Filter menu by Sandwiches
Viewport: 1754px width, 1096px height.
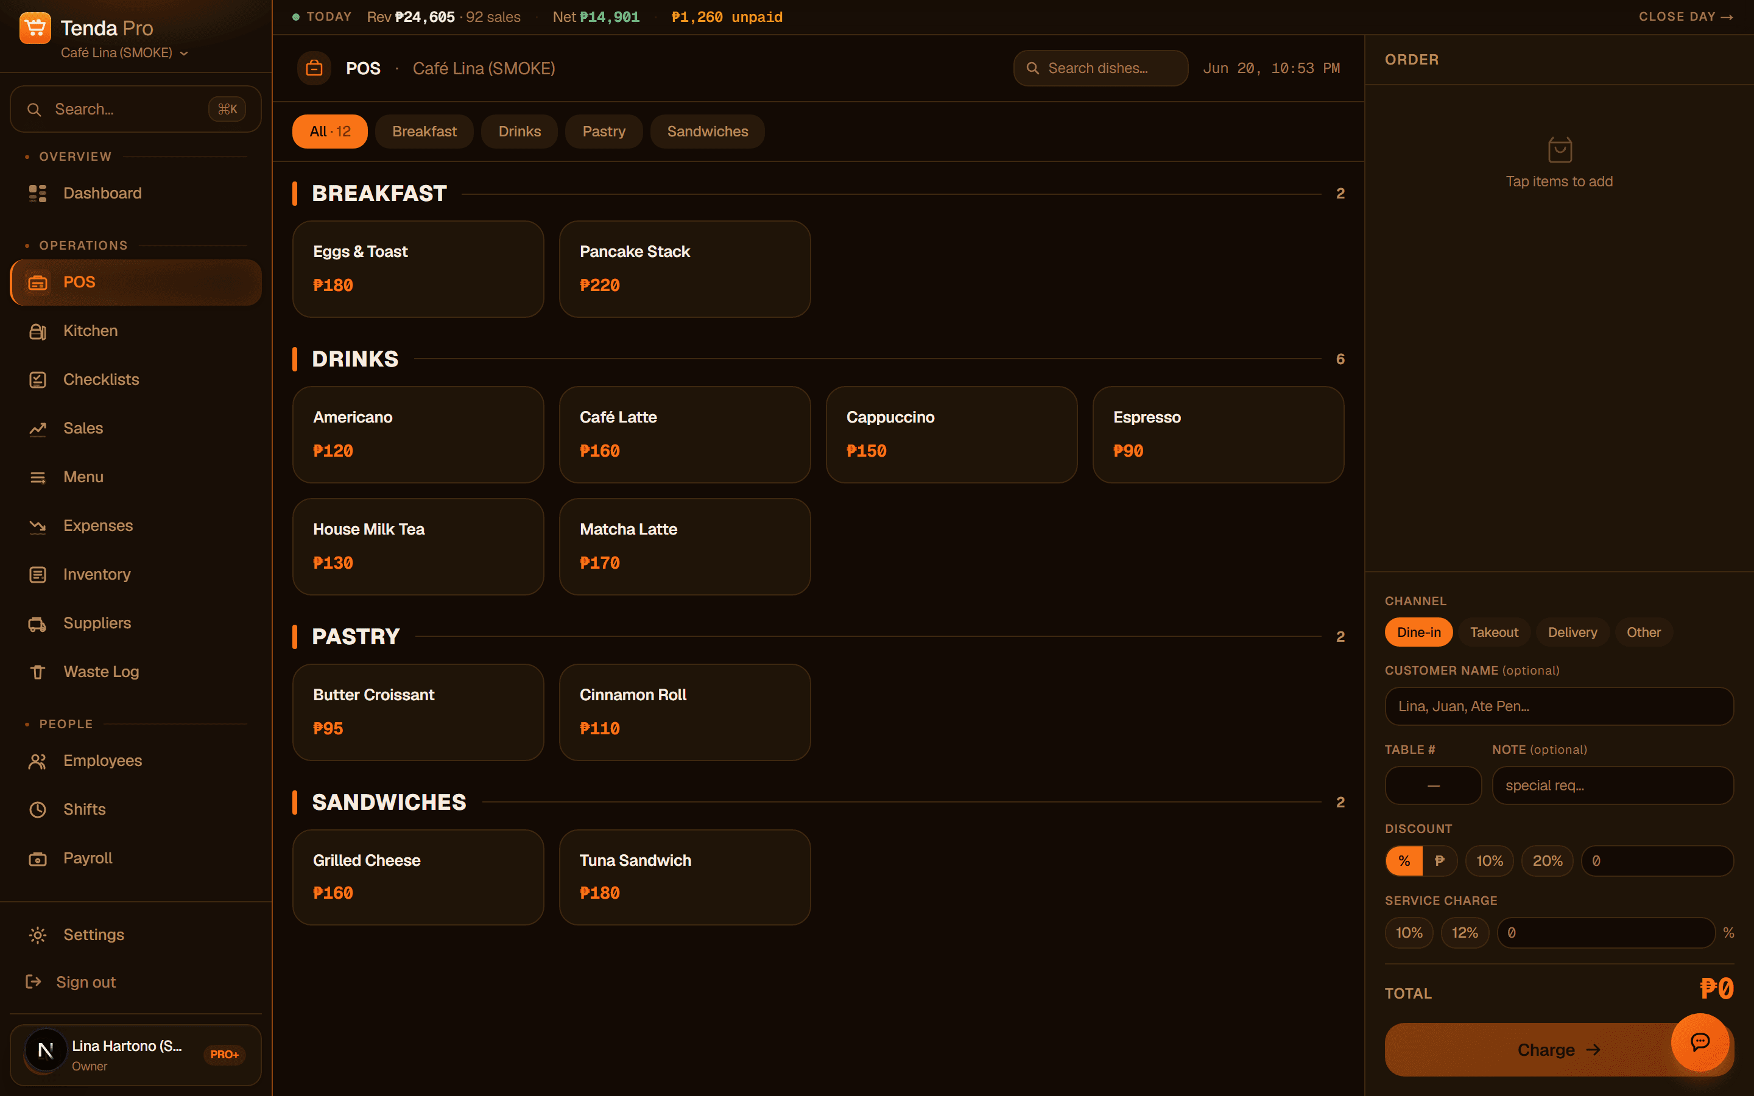point(708,131)
